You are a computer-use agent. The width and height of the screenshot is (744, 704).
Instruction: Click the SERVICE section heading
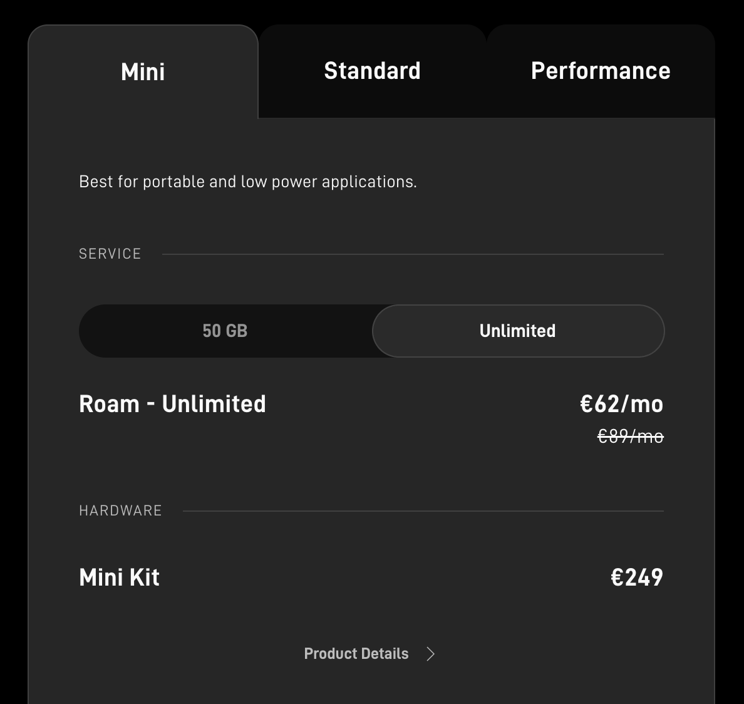point(110,254)
